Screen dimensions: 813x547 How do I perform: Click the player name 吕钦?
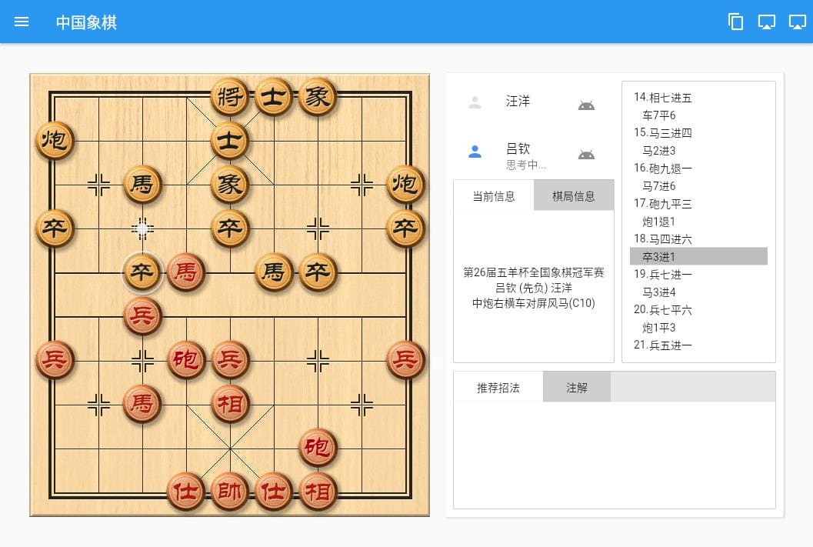518,148
